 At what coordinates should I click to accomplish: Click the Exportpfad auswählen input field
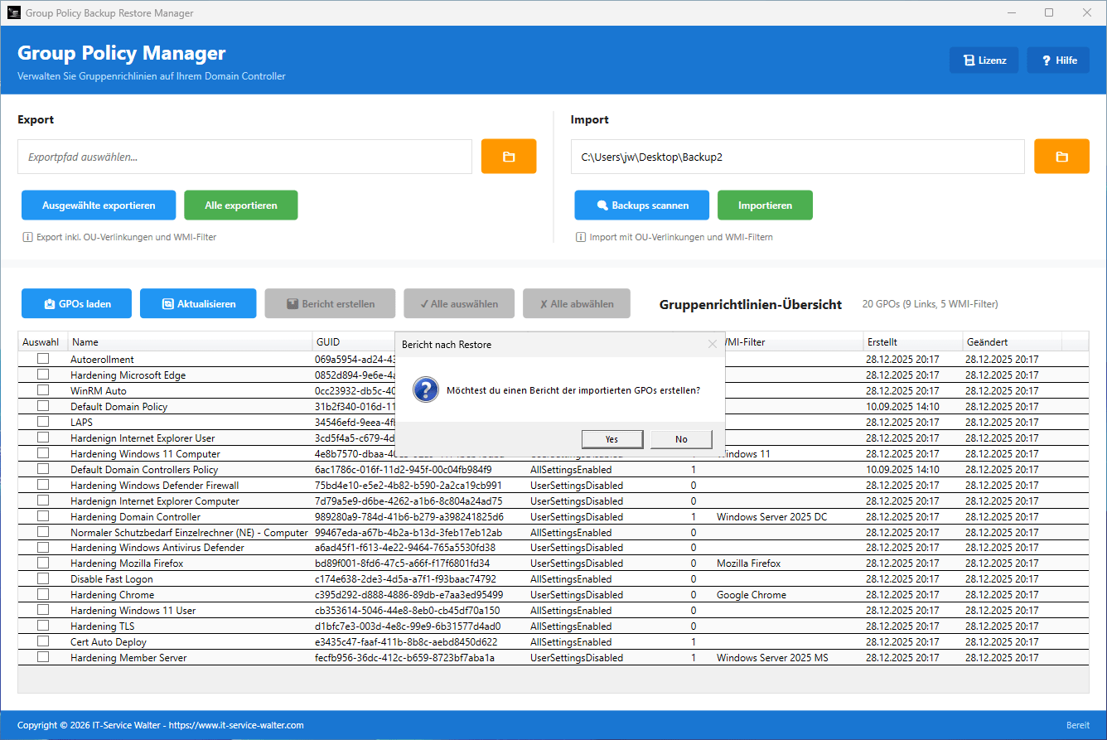[x=244, y=157]
